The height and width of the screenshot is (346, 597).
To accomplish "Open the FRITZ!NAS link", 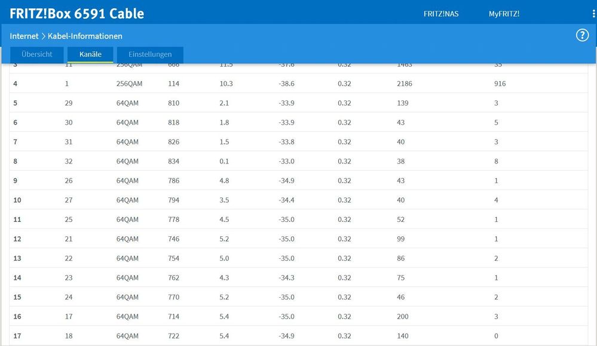I will tap(440, 13).
